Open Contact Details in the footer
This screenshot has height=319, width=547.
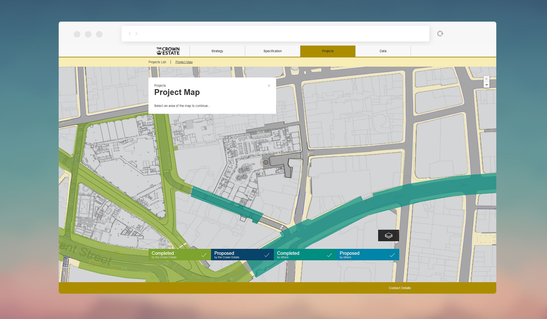399,288
